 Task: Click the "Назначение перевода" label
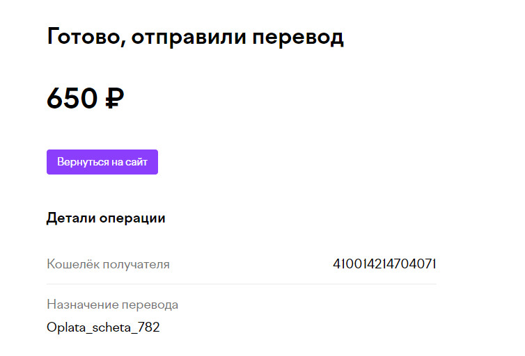113,305
